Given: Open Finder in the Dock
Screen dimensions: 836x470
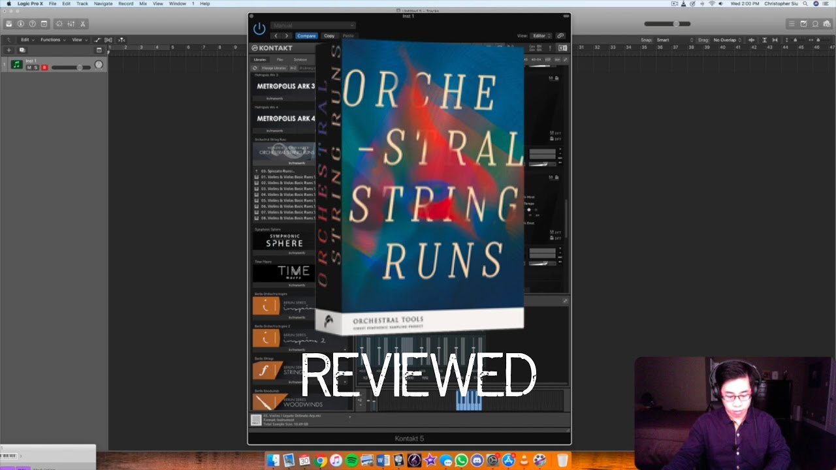Looking at the screenshot, I should [273, 460].
